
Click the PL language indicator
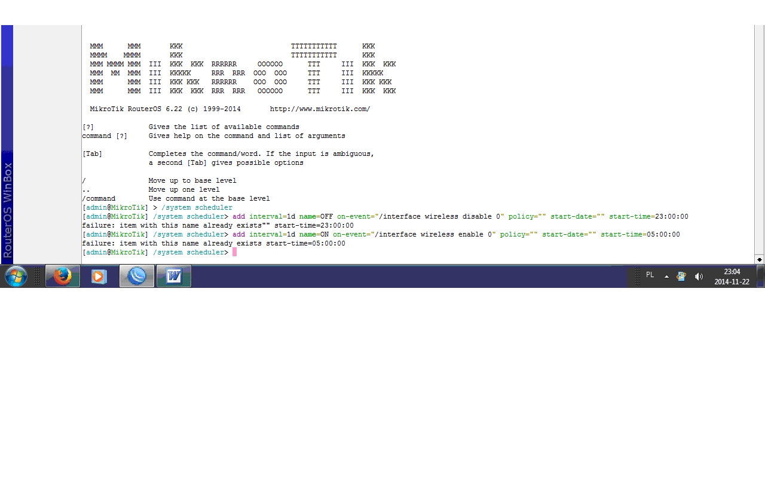650,275
